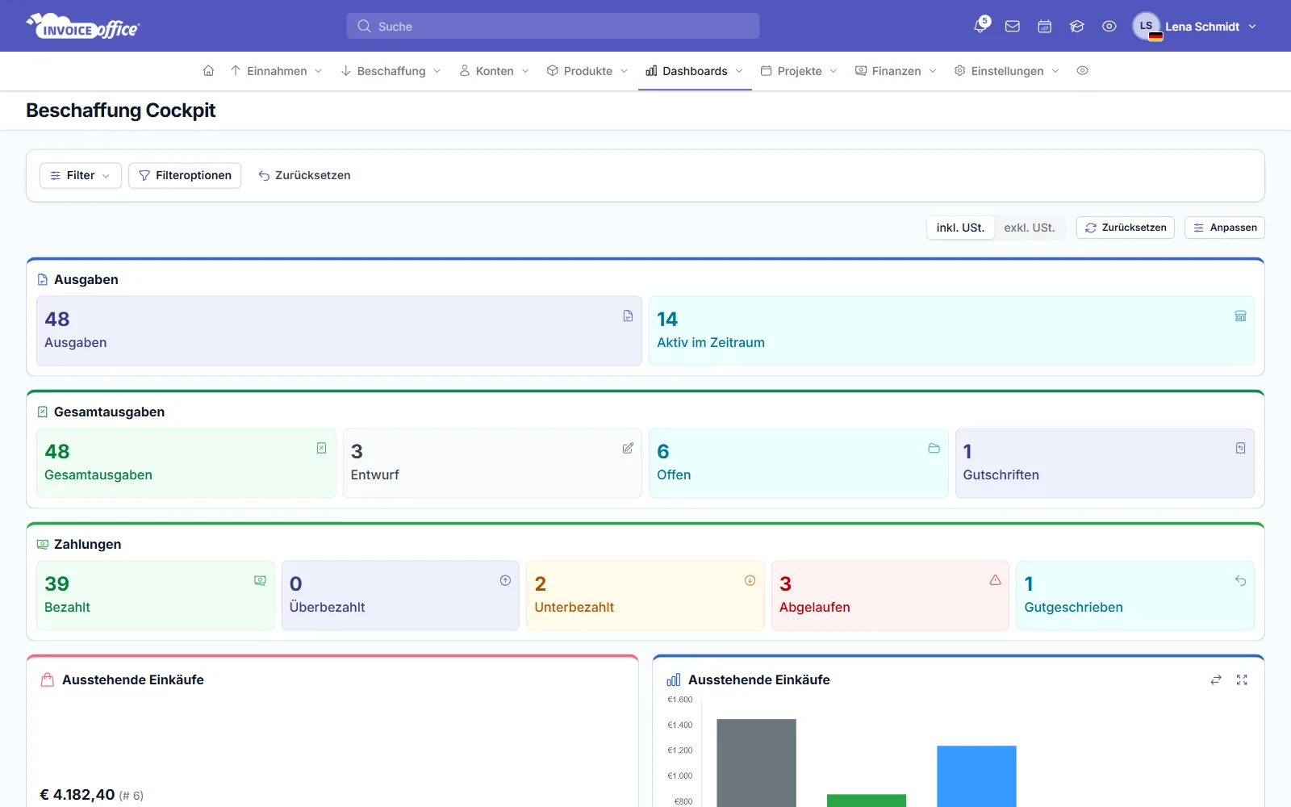Focus the Suche search field
Viewport: 1291px width, 807px height.
pos(554,26)
